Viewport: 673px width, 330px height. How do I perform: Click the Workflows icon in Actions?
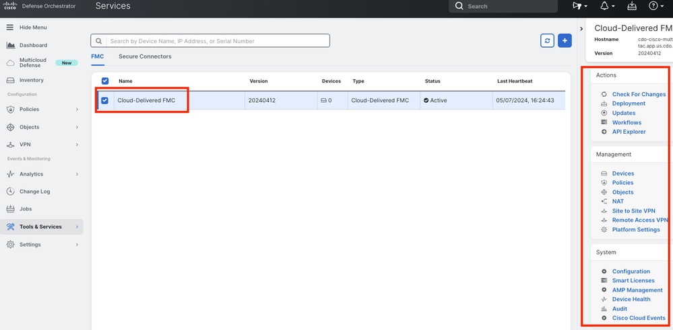click(x=604, y=122)
